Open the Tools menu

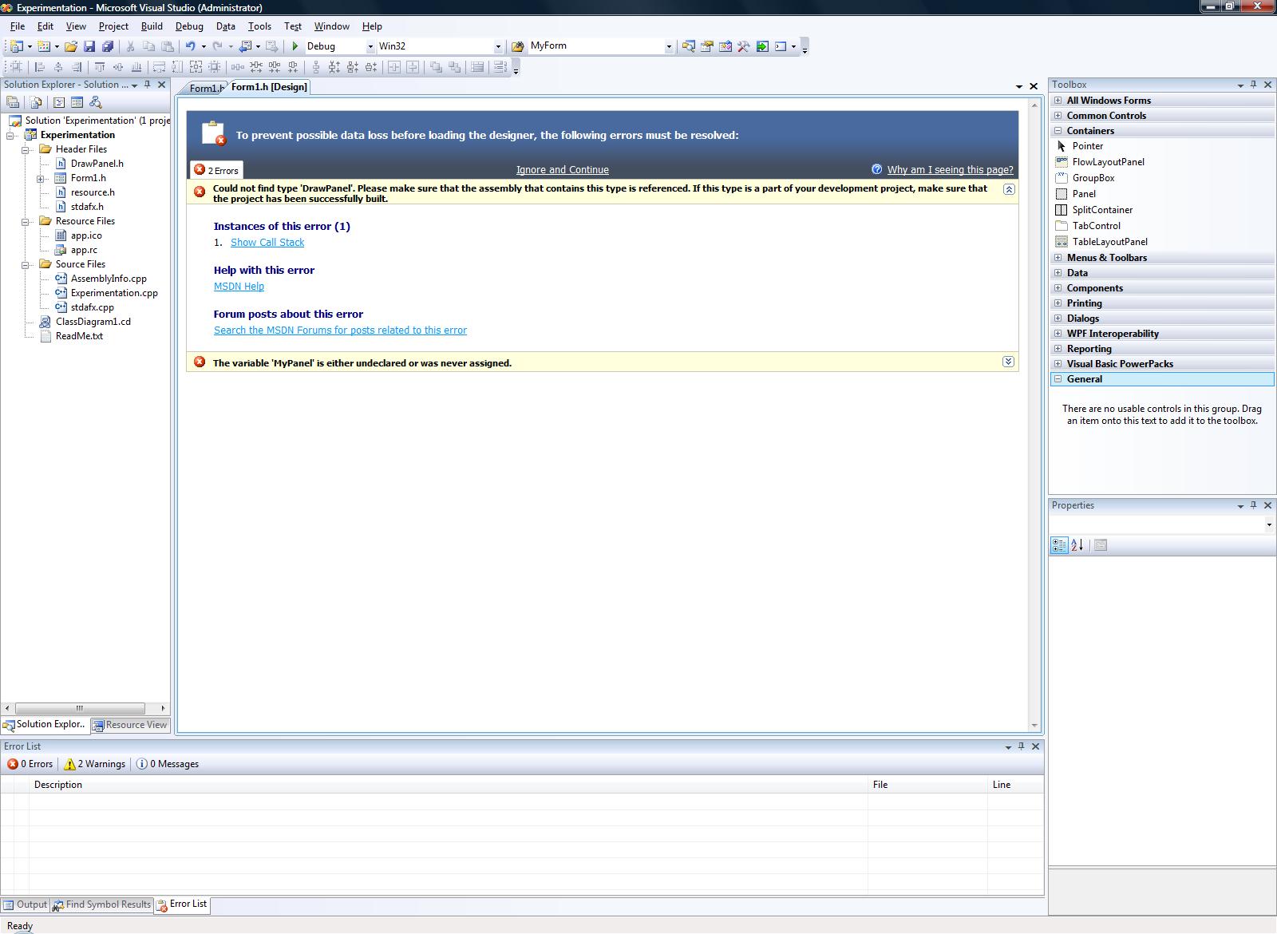(x=259, y=26)
